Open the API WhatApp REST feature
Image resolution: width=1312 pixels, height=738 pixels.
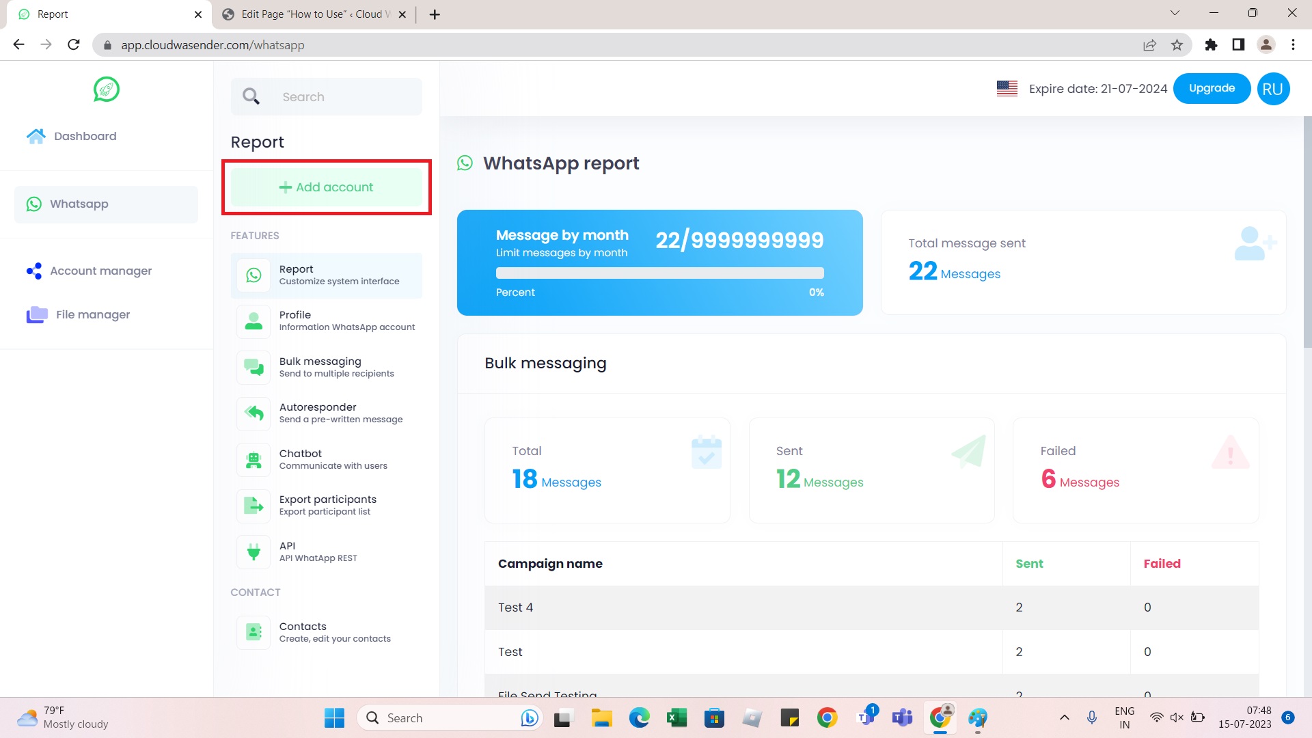326,552
